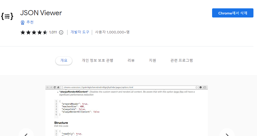This screenshot has width=257, height=136.
Task: Click the '"prependHeader": true' code line
Action: coord(75,104)
